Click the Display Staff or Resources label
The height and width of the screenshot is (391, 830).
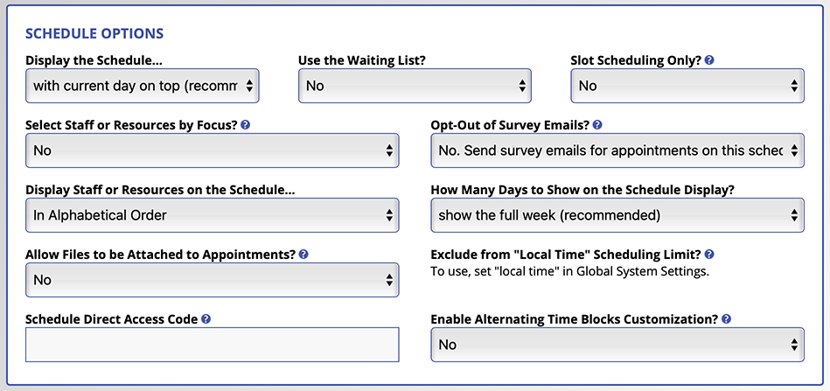click(160, 190)
